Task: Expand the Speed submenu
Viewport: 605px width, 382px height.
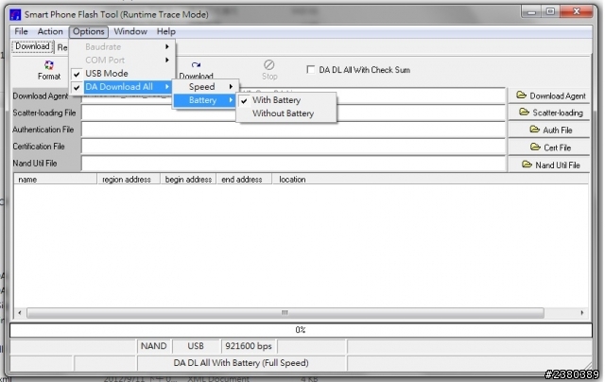Action: click(x=205, y=87)
